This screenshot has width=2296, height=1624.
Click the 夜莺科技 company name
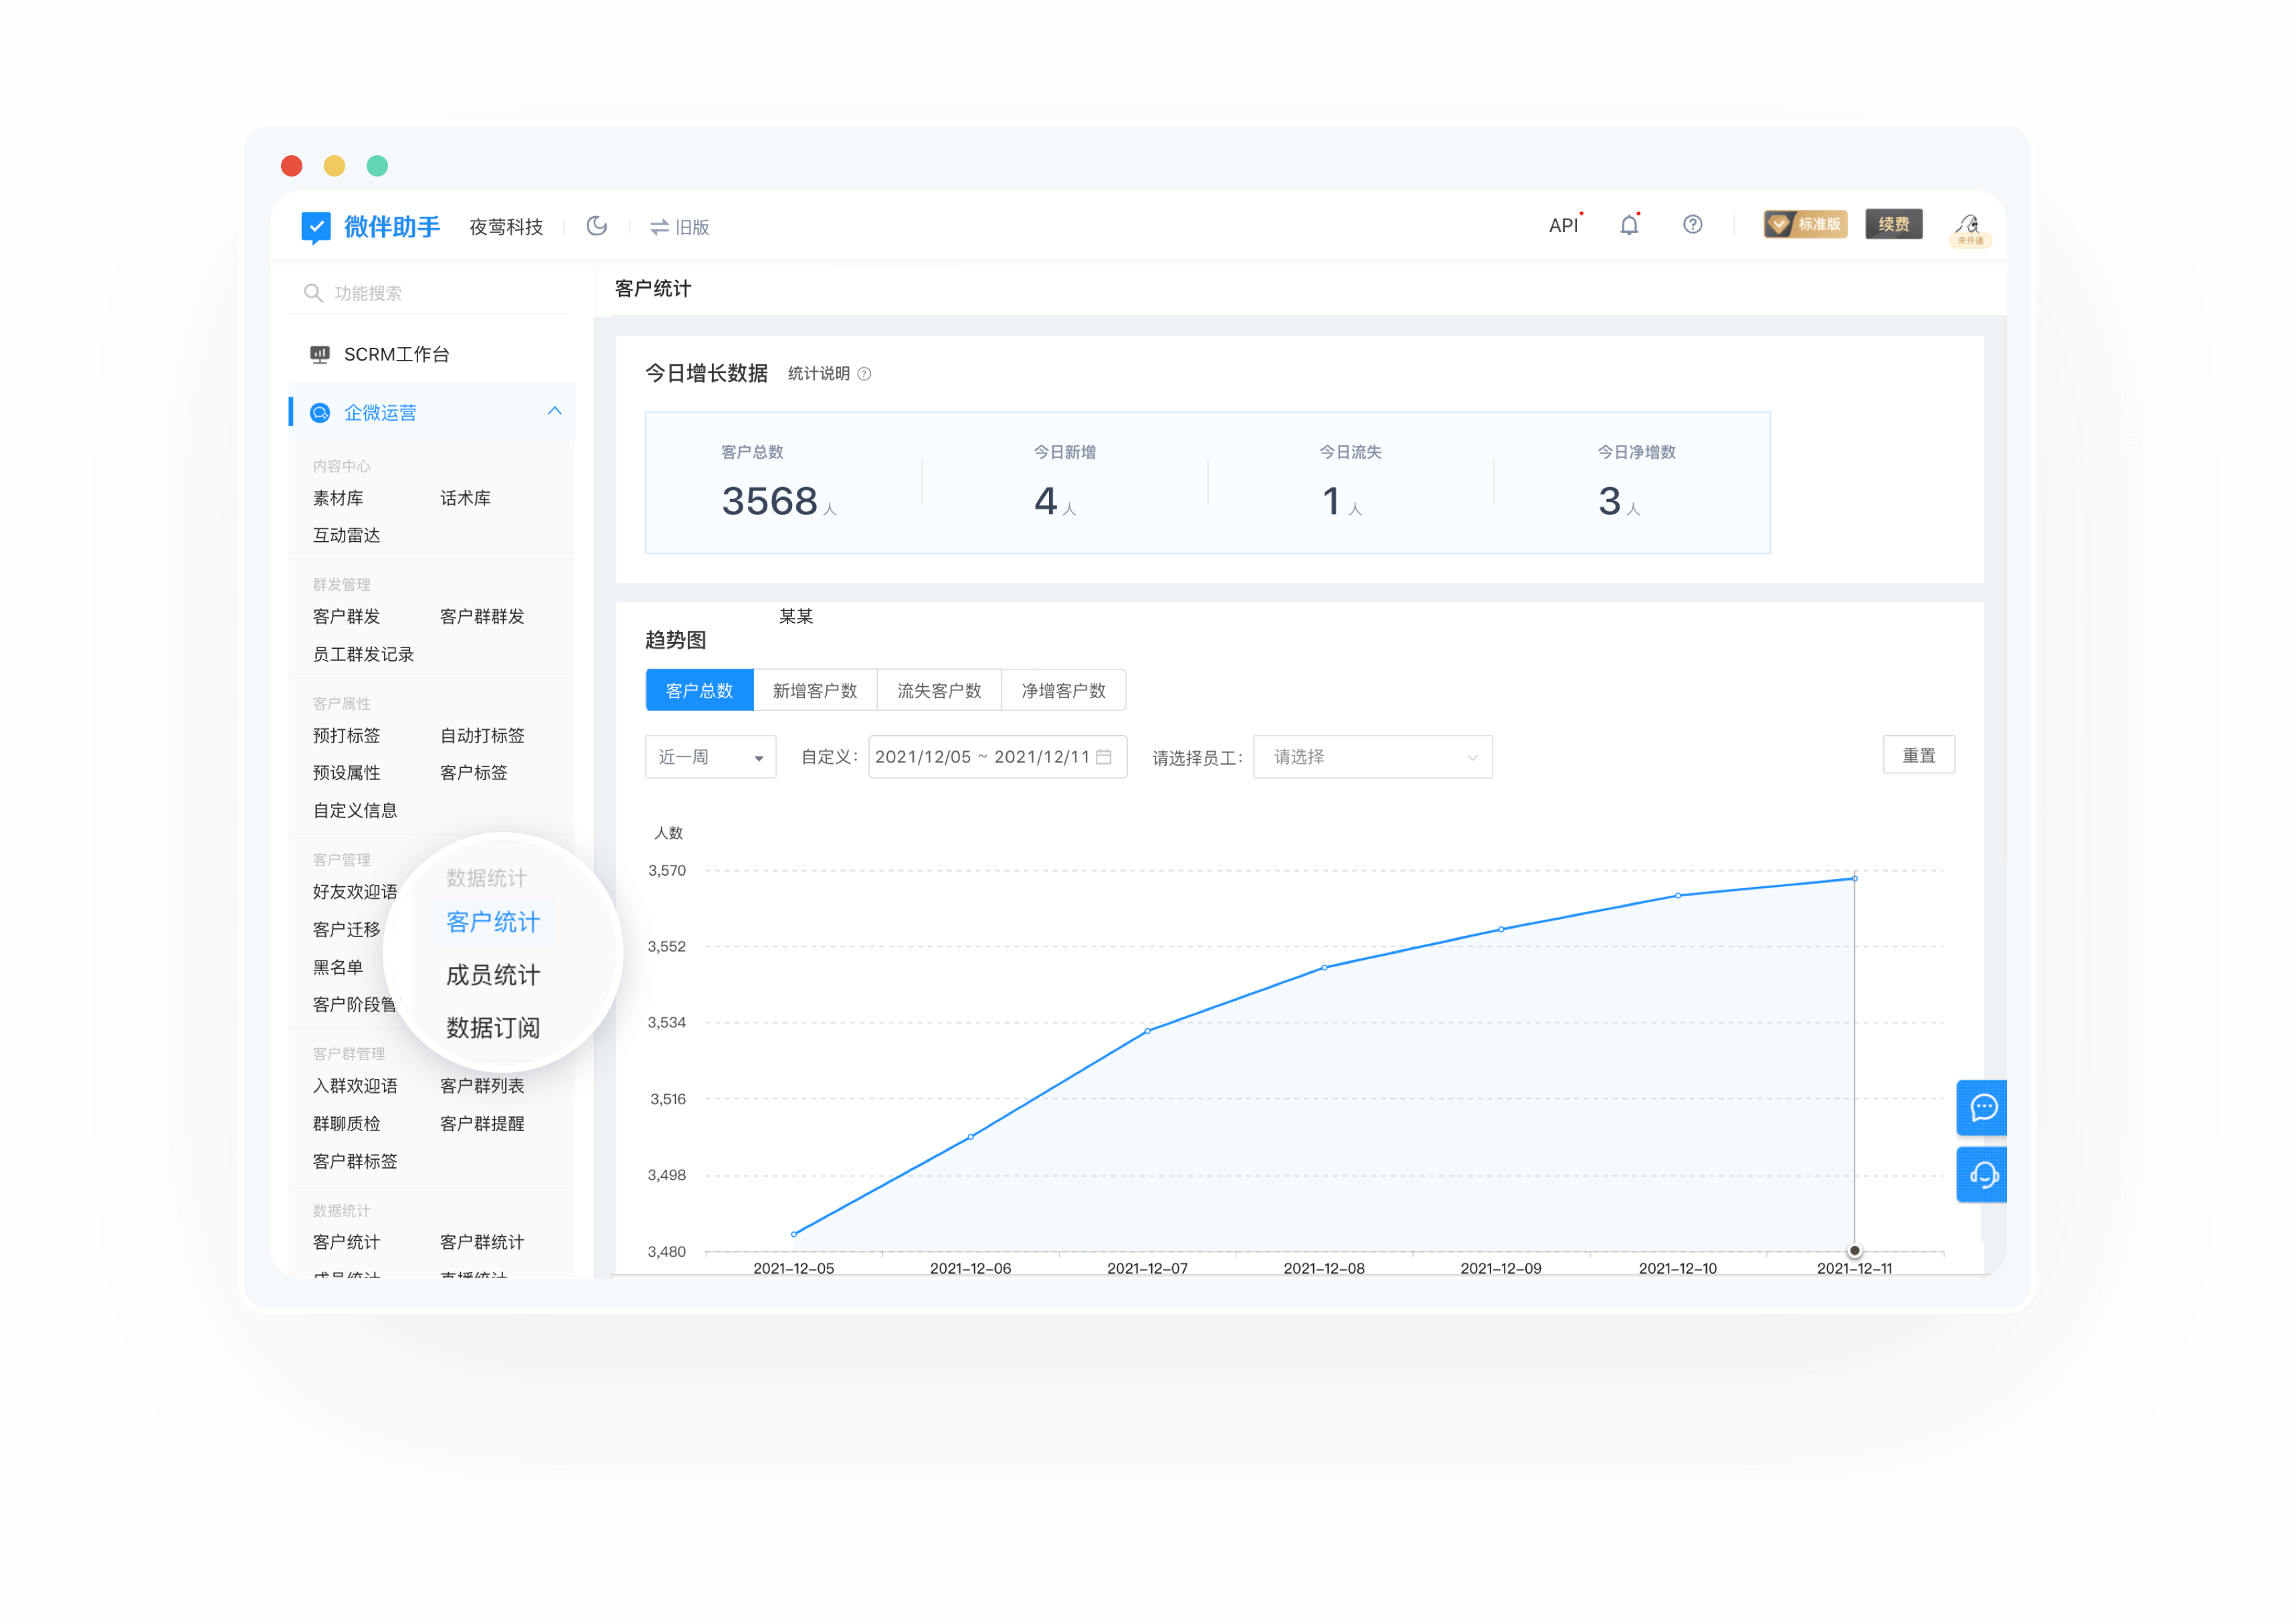506,227
